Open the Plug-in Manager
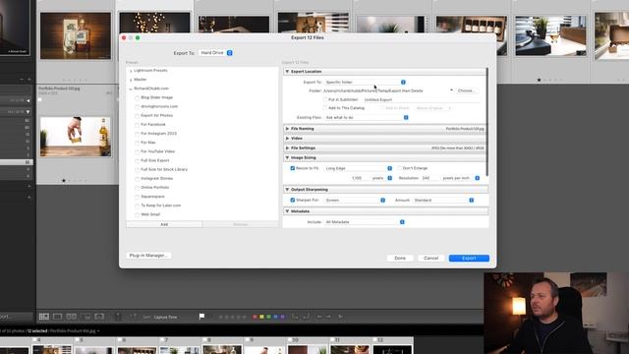Screen dimensions: 629x354 point(148,256)
